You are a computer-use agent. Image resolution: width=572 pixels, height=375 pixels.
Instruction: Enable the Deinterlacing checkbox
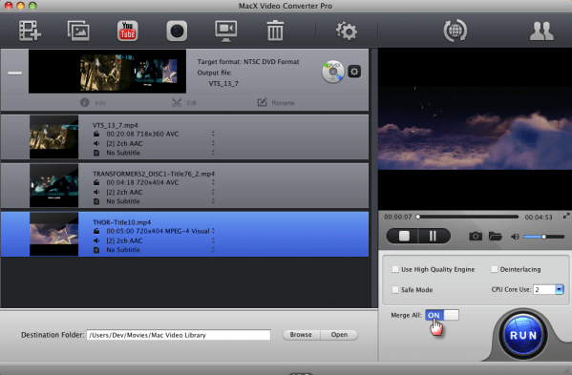495,269
